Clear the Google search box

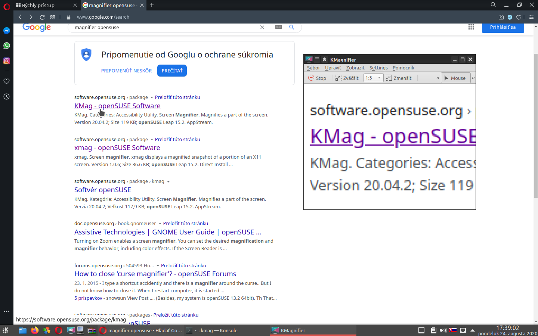click(x=262, y=27)
